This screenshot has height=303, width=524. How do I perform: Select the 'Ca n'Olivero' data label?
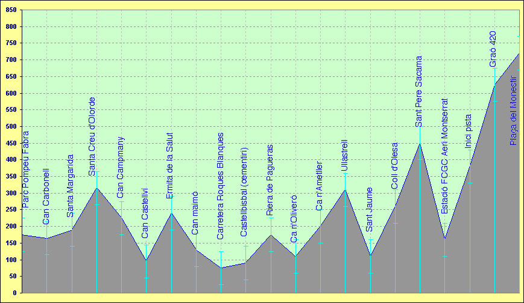(294, 218)
